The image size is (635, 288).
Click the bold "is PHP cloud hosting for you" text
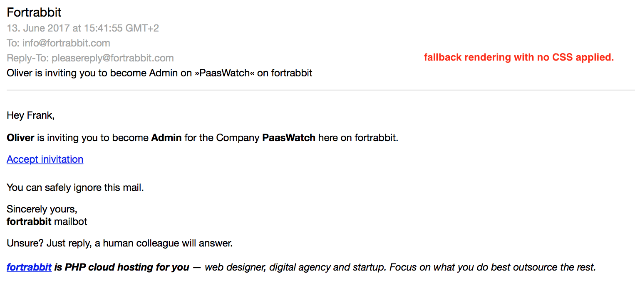[x=122, y=267]
